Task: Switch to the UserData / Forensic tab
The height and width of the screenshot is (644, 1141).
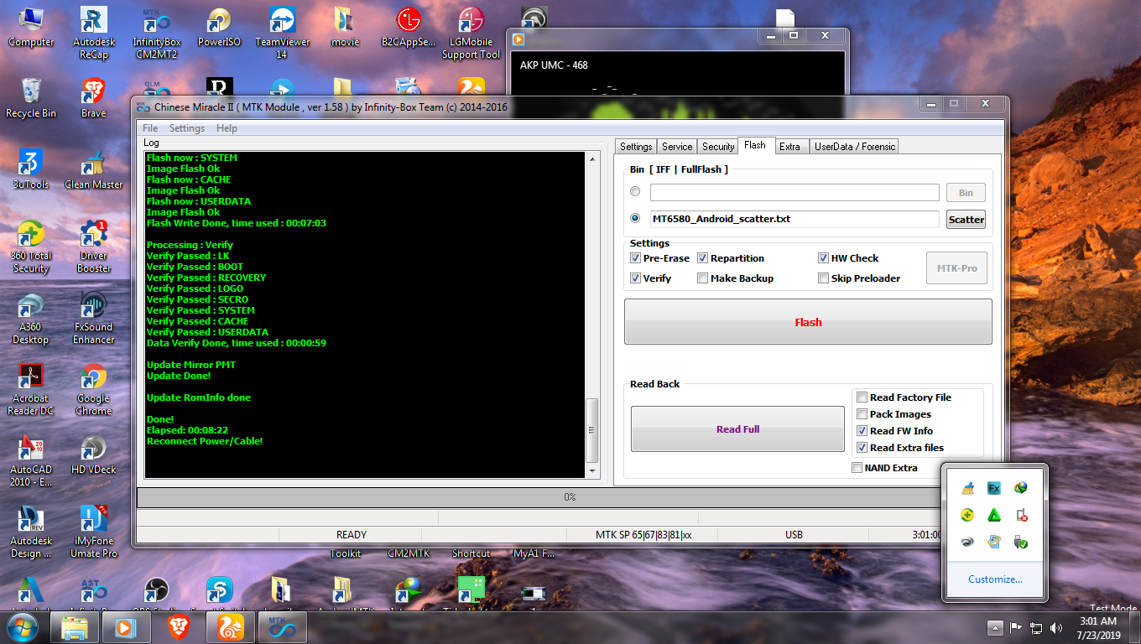Action: click(855, 146)
